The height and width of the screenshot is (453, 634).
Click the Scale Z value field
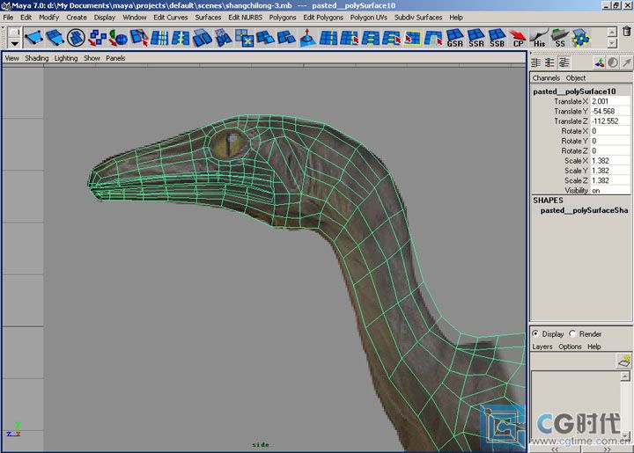610,180
